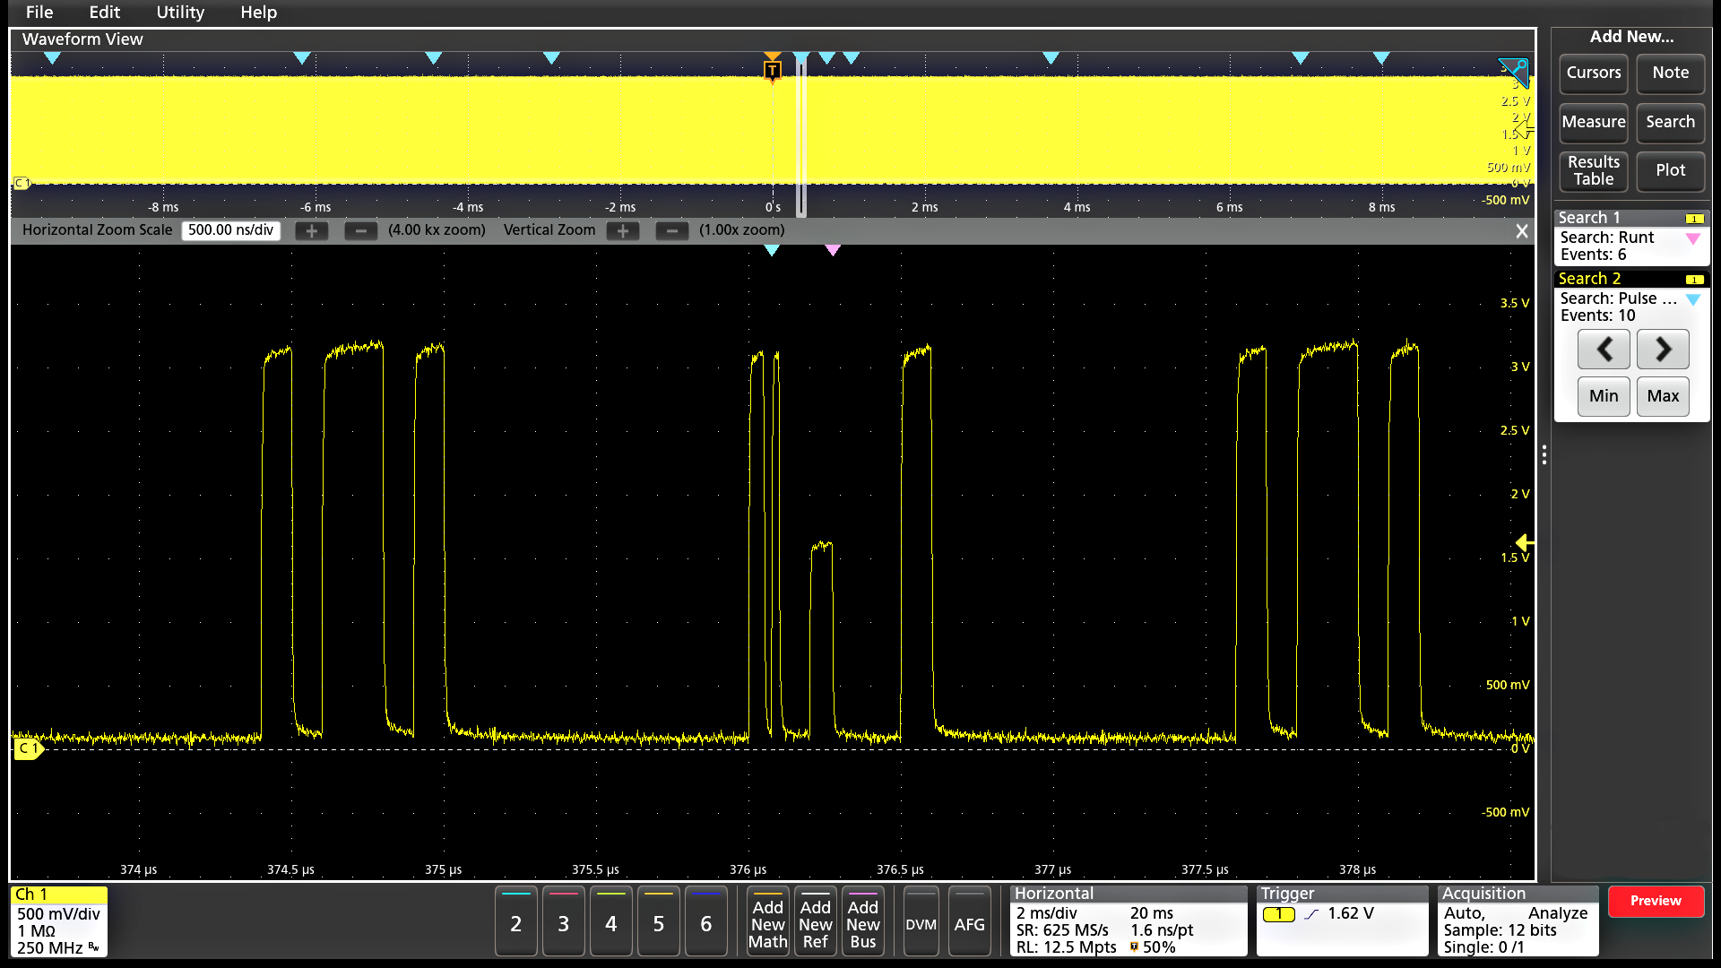Open the DVM panel
This screenshot has width=1721, height=968.
click(x=921, y=921)
